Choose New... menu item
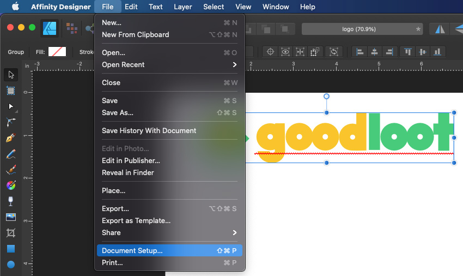The width and height of the screenshot is (463, 276). click(169, 23)
